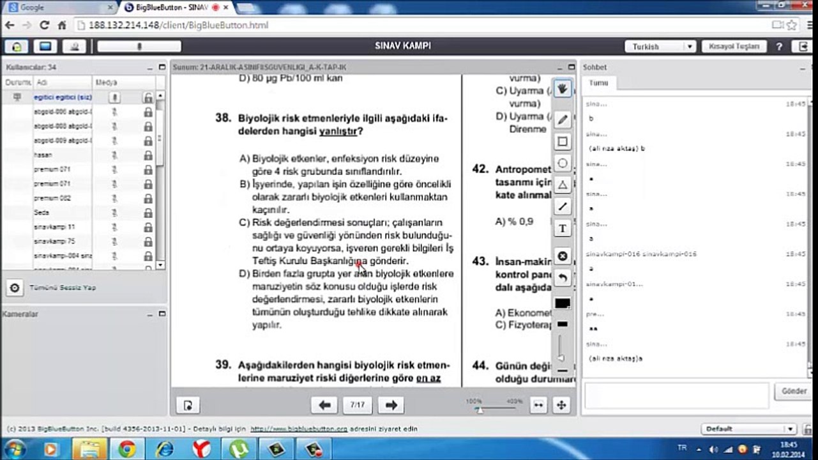
Task: Select the text T tool
Action: click(x=563, y=228)
